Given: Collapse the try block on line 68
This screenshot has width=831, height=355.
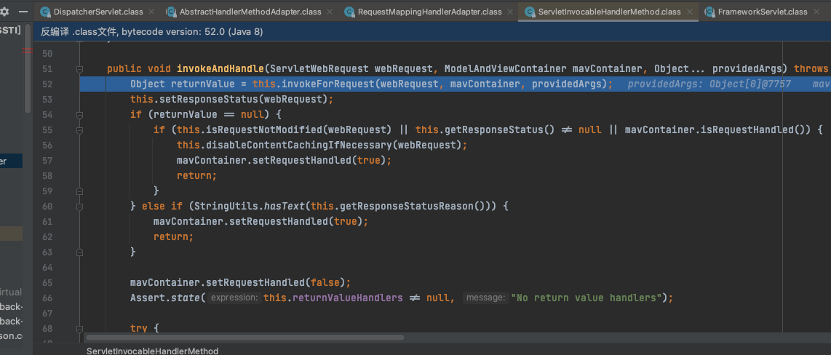Looking at the screenshot, I should (79, 328).
